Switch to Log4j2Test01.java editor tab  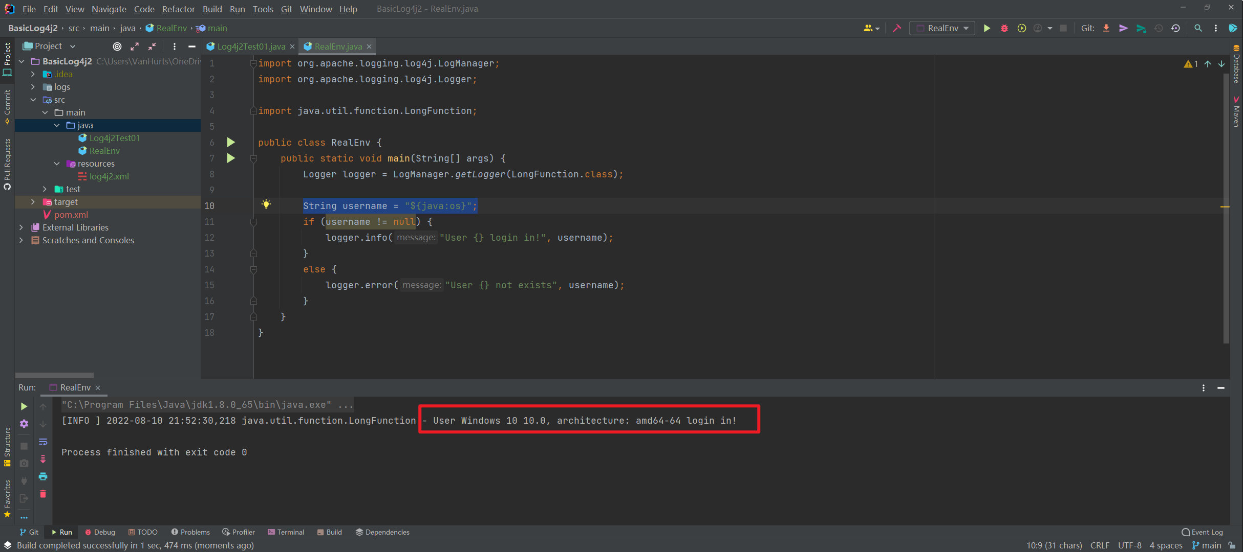(x=250, y=47)
